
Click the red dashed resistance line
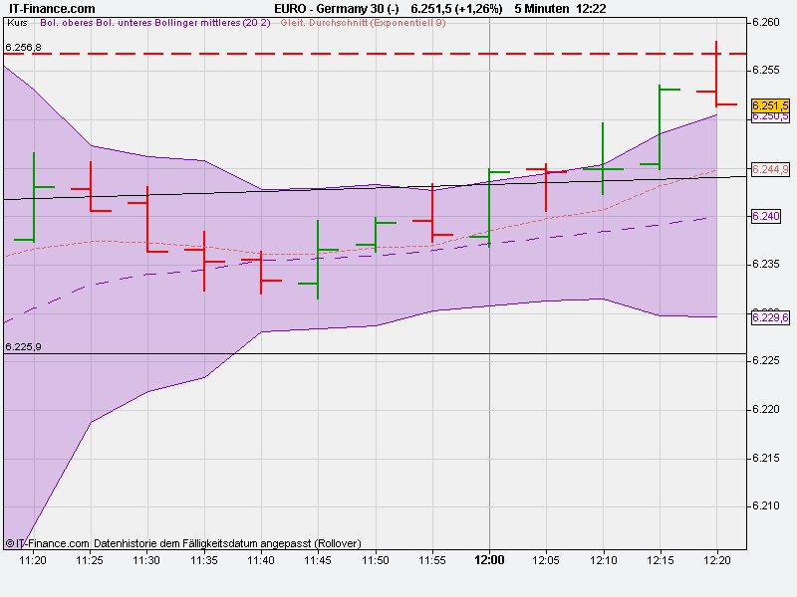pyautogui.click(x=398, y=54)
